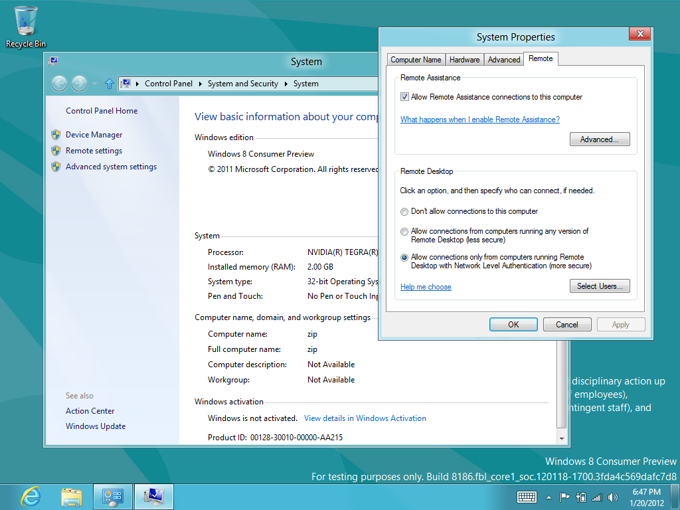The width and height of the screenshot is (680, 510).
Task: Open Action Center flag in system tray
Action: coord(564,497)
